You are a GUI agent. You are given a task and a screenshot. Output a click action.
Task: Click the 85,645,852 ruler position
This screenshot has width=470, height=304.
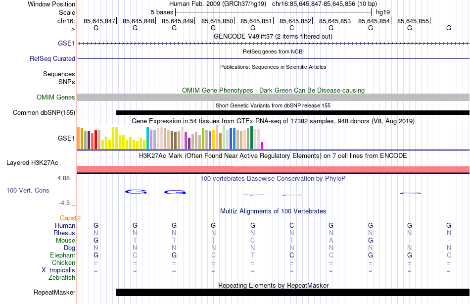click(295, 21)
